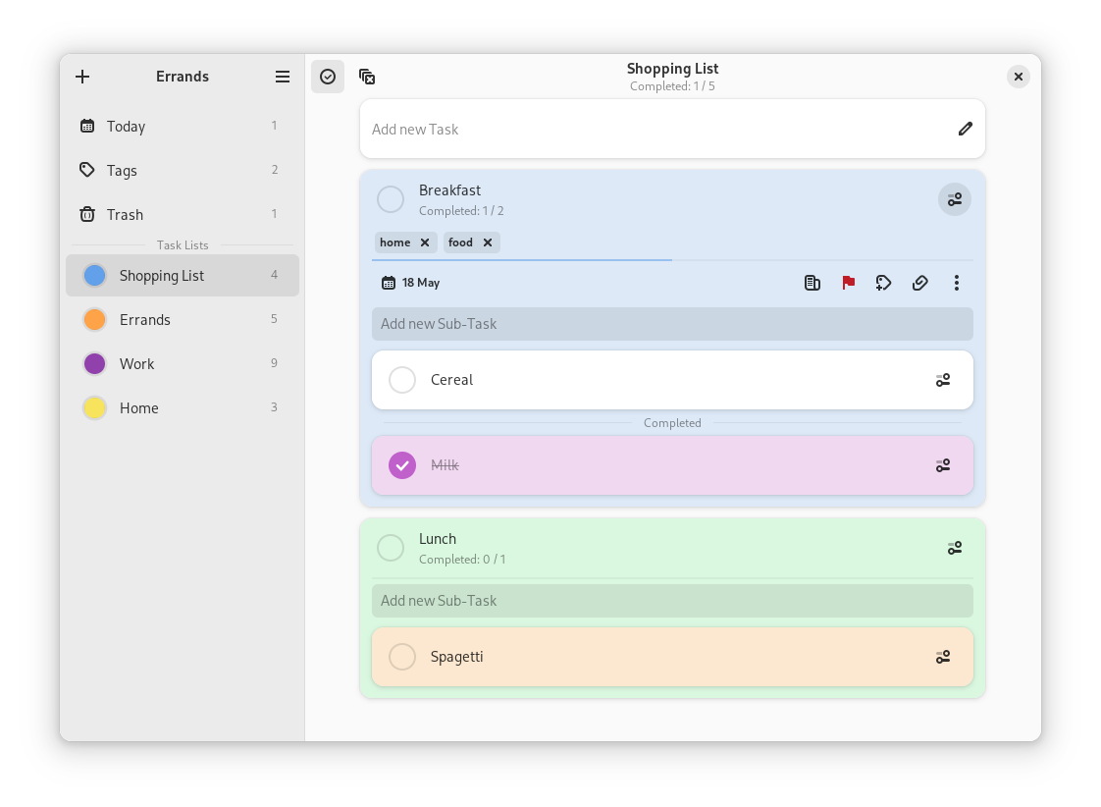Collapse the Breakfast task toolbar toggle
Image resolution: width=1101 pixels, height=807 pixels.
click(955, 199)
